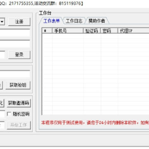Enable the 随机密码 checkbox
Screen dimensions: 149x149
tap(9, 114)
